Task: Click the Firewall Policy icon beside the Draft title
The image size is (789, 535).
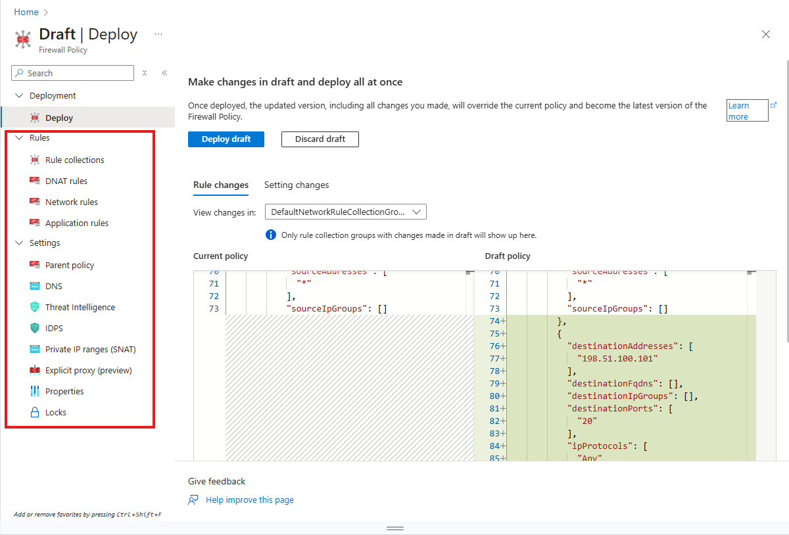Action: point(23,39)
